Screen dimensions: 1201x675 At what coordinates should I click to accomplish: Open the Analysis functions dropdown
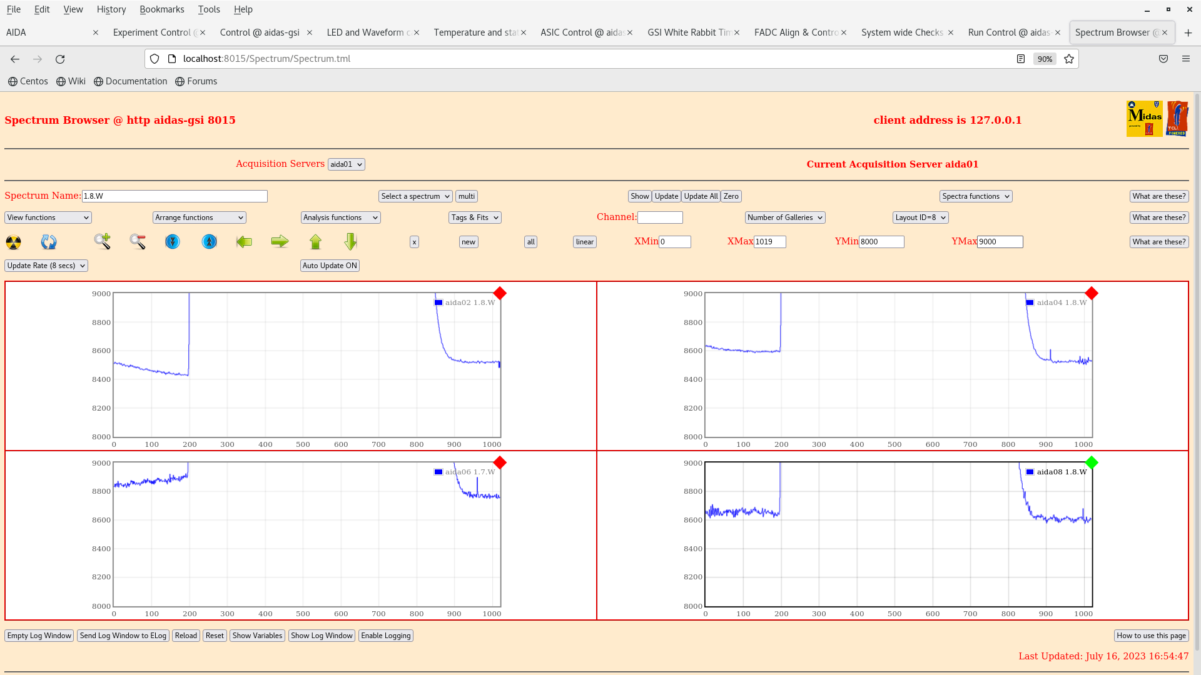tap(340, 217)
